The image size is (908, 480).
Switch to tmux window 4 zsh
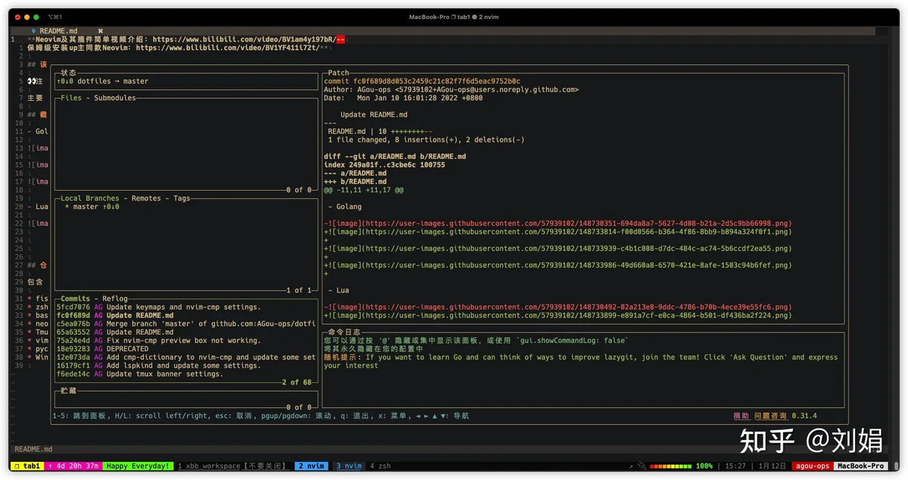tap(381, 466)
